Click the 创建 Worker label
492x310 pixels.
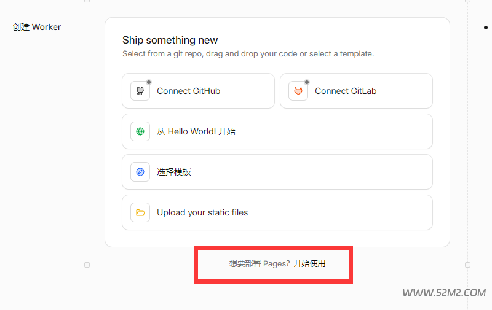point(37,27)
